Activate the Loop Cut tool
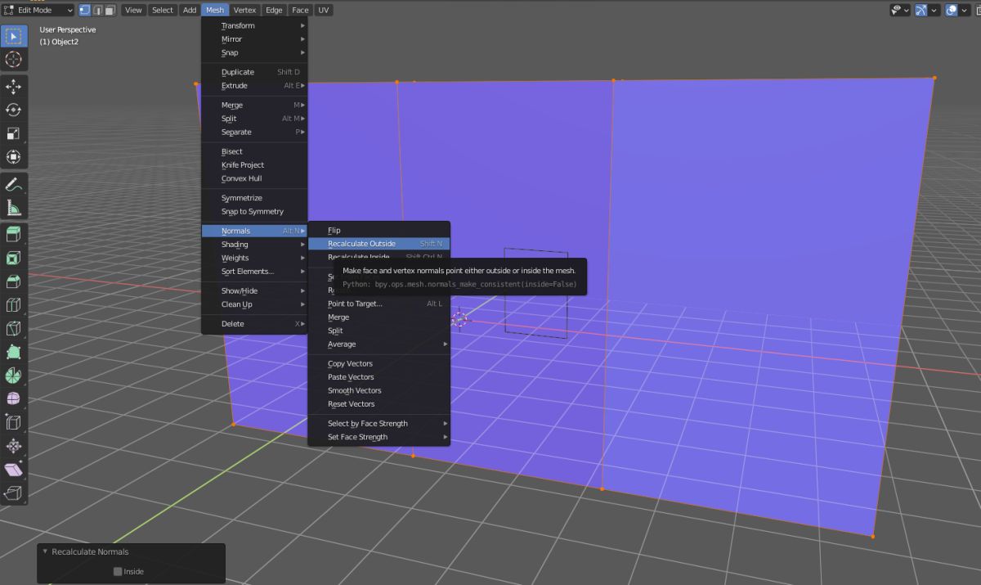The image size is (981, 585). (14, 305)
